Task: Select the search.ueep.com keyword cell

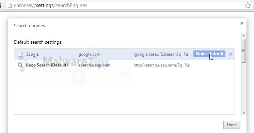Action: (94, 65)
